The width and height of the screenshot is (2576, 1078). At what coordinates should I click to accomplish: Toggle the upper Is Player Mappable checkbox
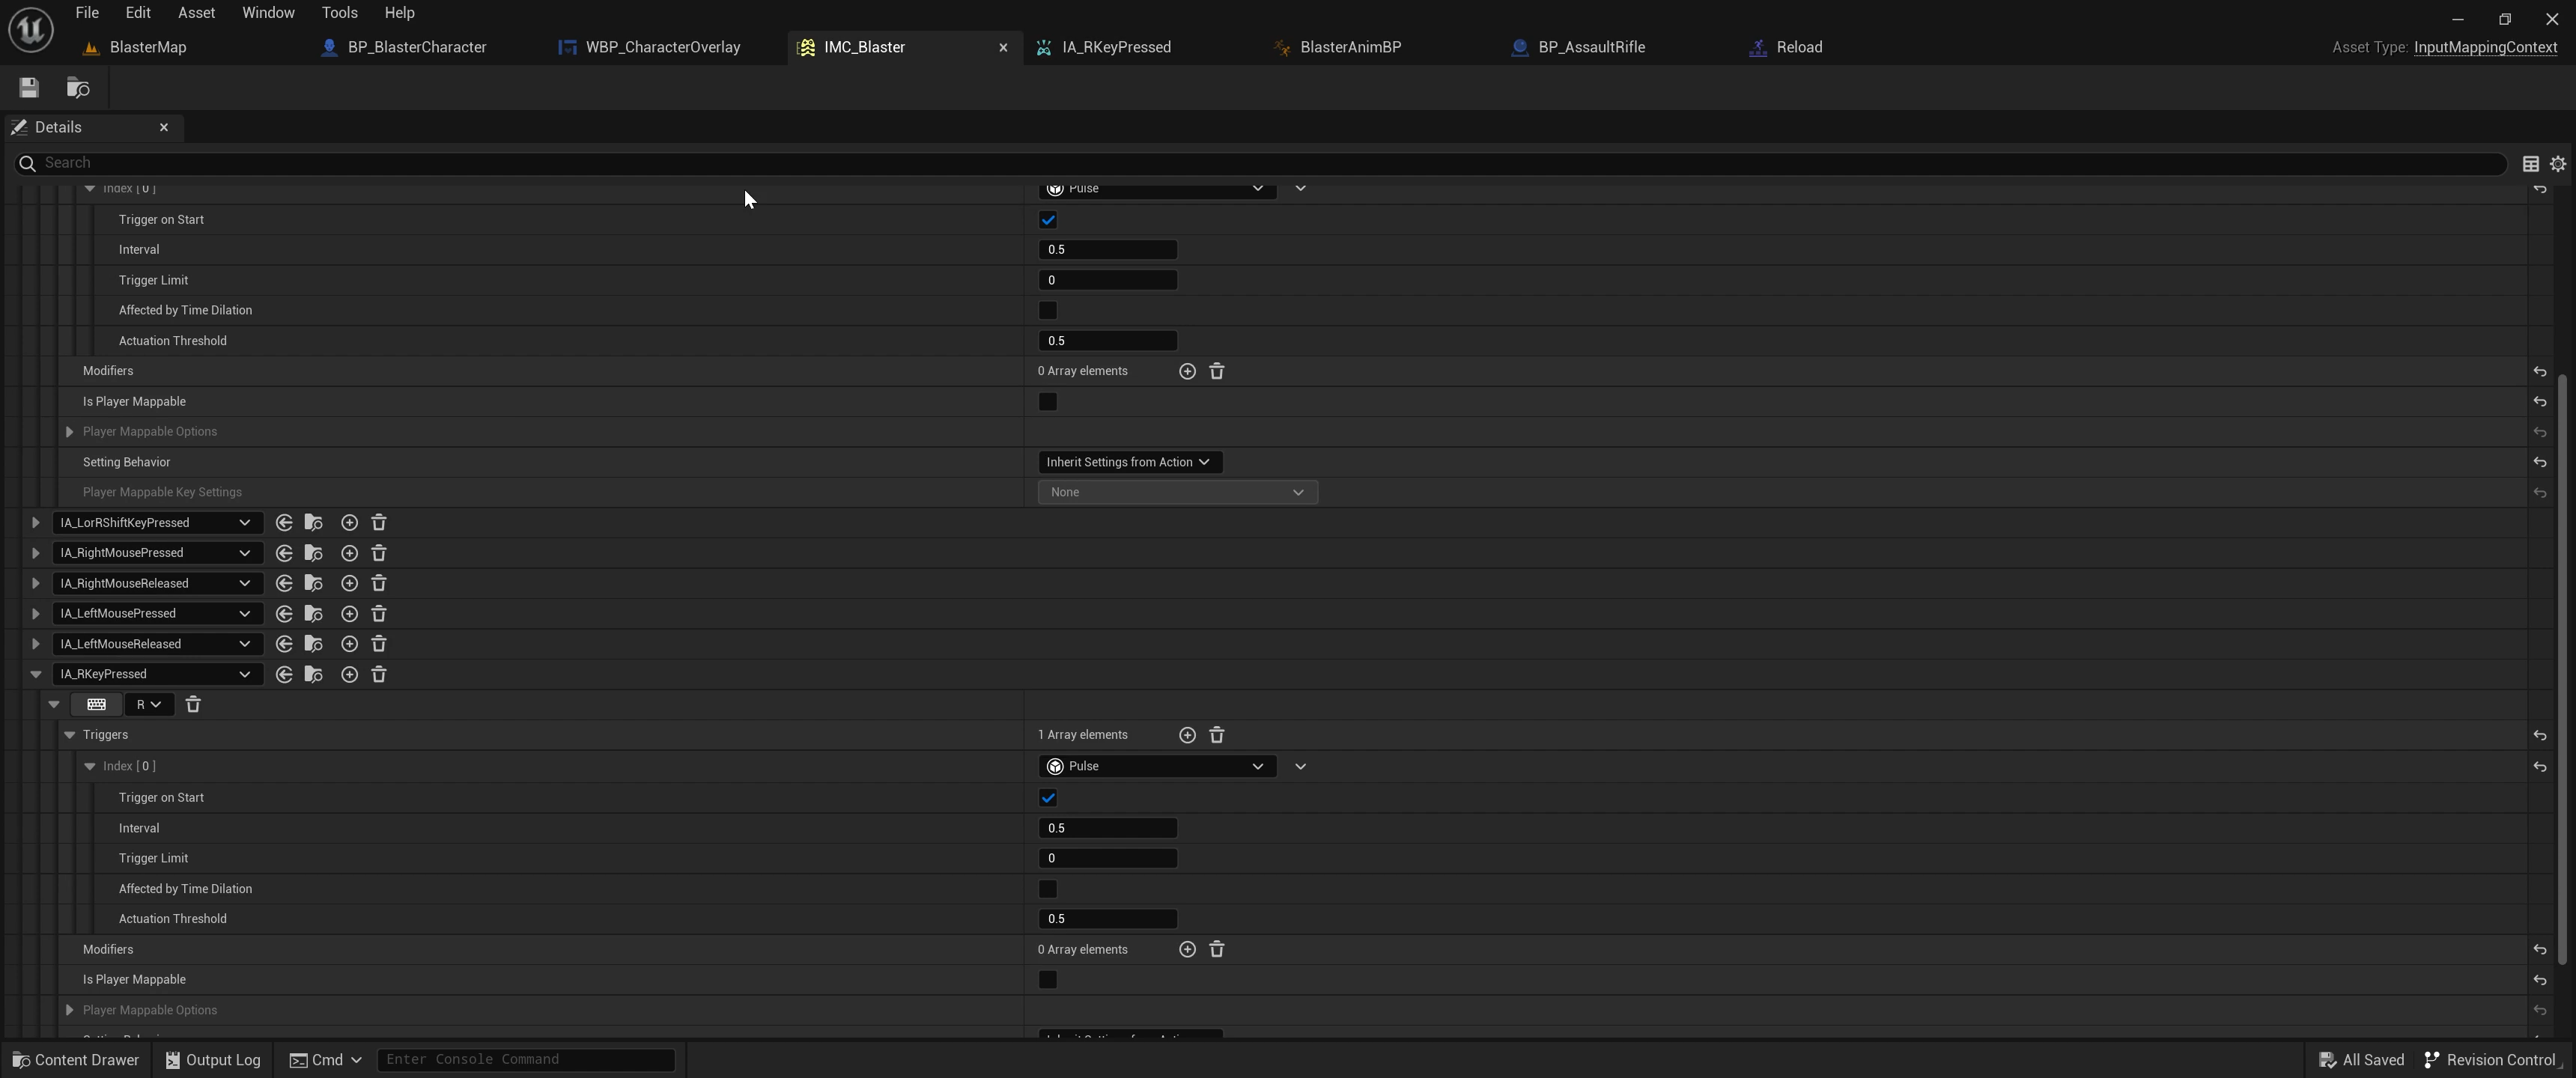tap(1048, 402)
